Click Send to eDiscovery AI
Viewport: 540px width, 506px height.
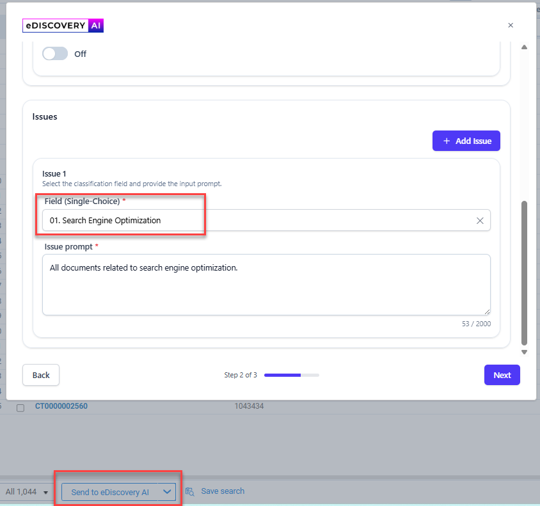(110, 492)
